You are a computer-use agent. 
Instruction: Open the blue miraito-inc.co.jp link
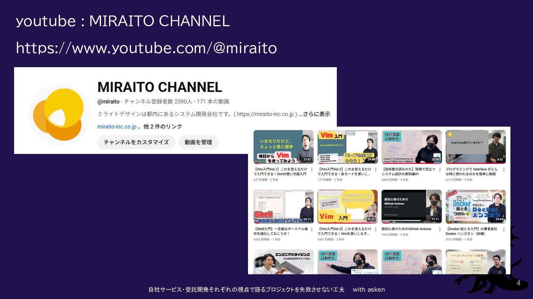click(117, 127)
